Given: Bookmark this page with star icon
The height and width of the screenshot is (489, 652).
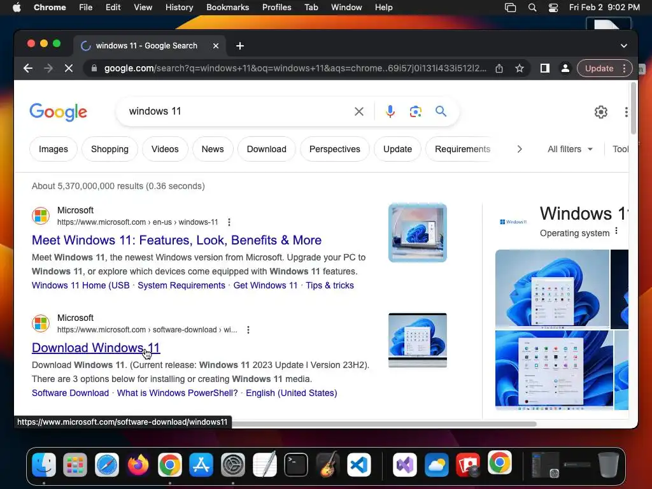Looking at the screenshot, I should [520, 68].
